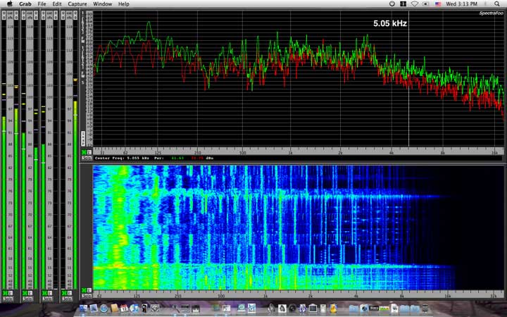Solo the spectrum graph instrument

[87, 158]
